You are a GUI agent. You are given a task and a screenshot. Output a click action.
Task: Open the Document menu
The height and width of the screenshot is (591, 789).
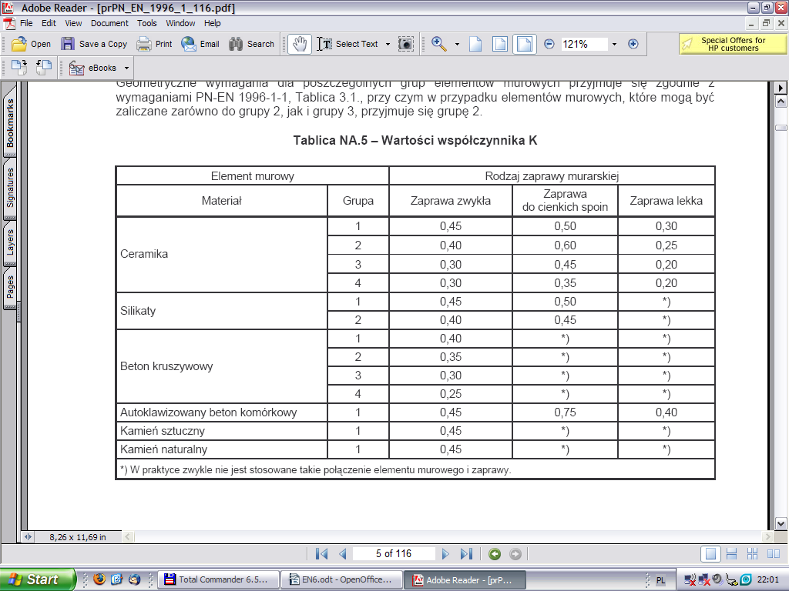pyautogui.click(x=109, y=23)
